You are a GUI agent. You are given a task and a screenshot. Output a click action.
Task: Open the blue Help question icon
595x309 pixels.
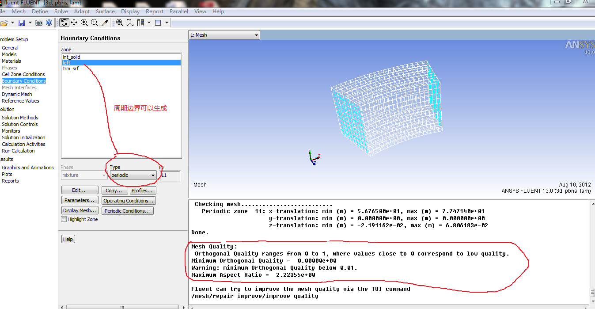click(x=49, y=23)
